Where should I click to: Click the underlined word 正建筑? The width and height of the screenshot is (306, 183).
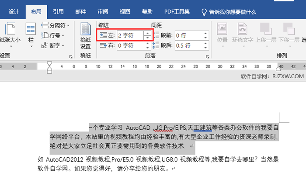(x=202, y=128)
